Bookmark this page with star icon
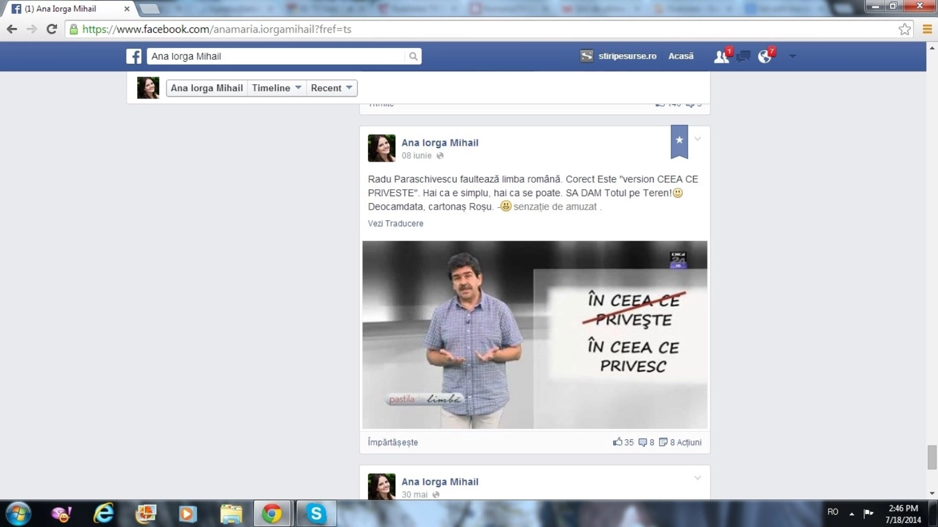938x527 pixels. (x=905, y=29)
